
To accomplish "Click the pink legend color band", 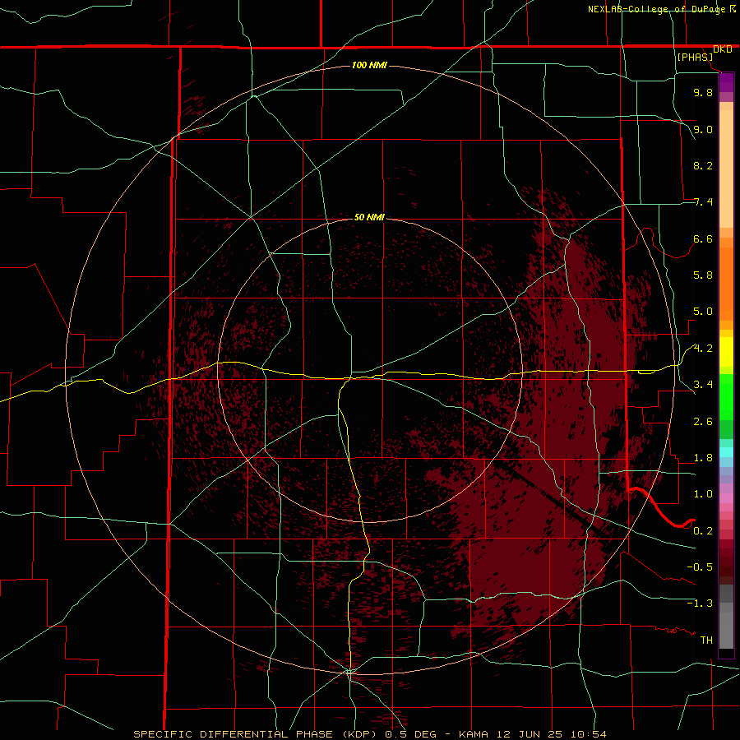I will pos(726,498).
